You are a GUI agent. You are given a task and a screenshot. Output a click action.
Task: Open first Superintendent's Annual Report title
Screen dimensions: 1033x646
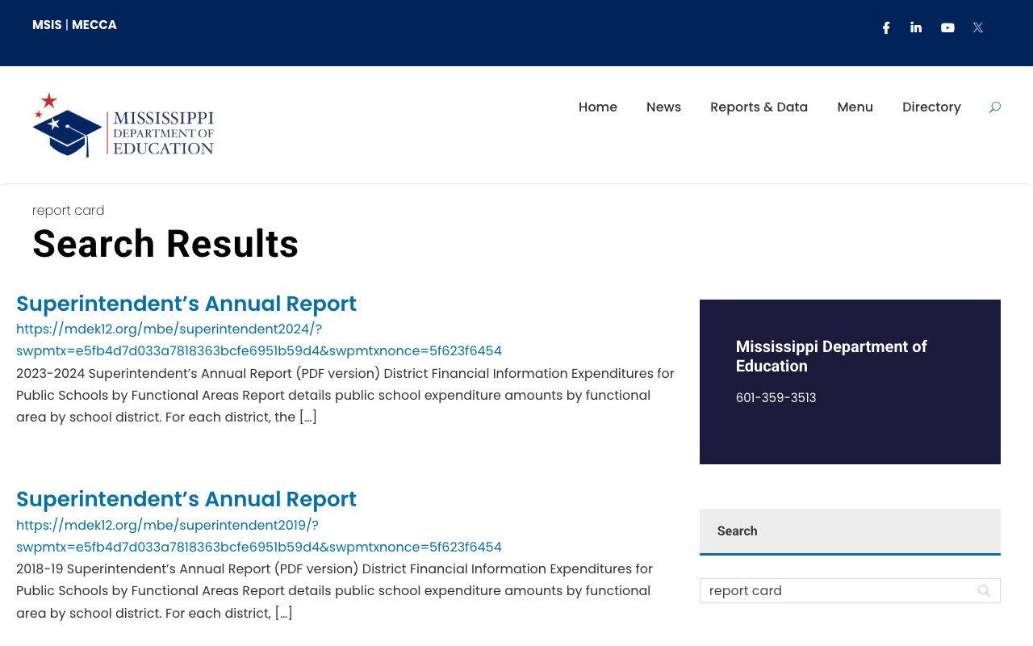coord(186,304)
